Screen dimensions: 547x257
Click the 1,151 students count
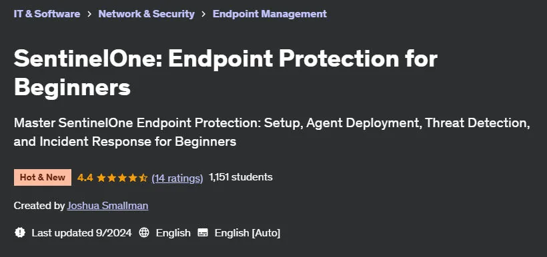241,177
